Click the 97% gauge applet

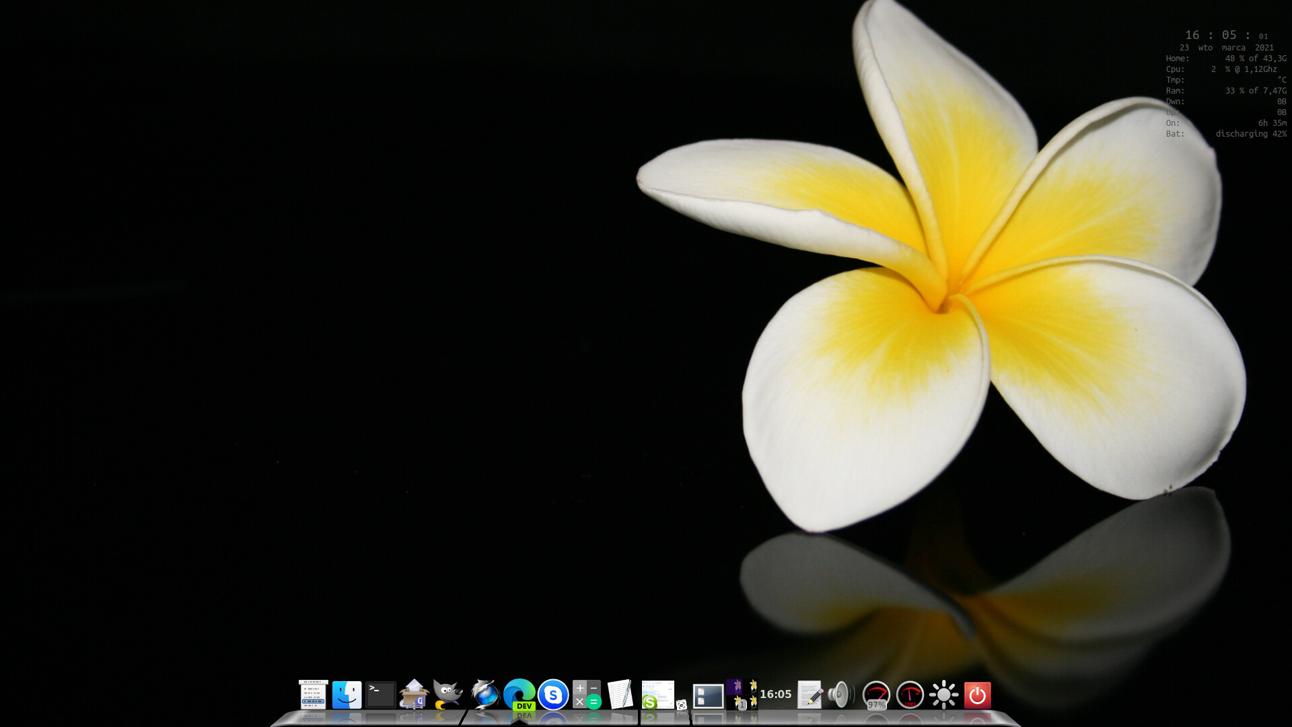876,695
